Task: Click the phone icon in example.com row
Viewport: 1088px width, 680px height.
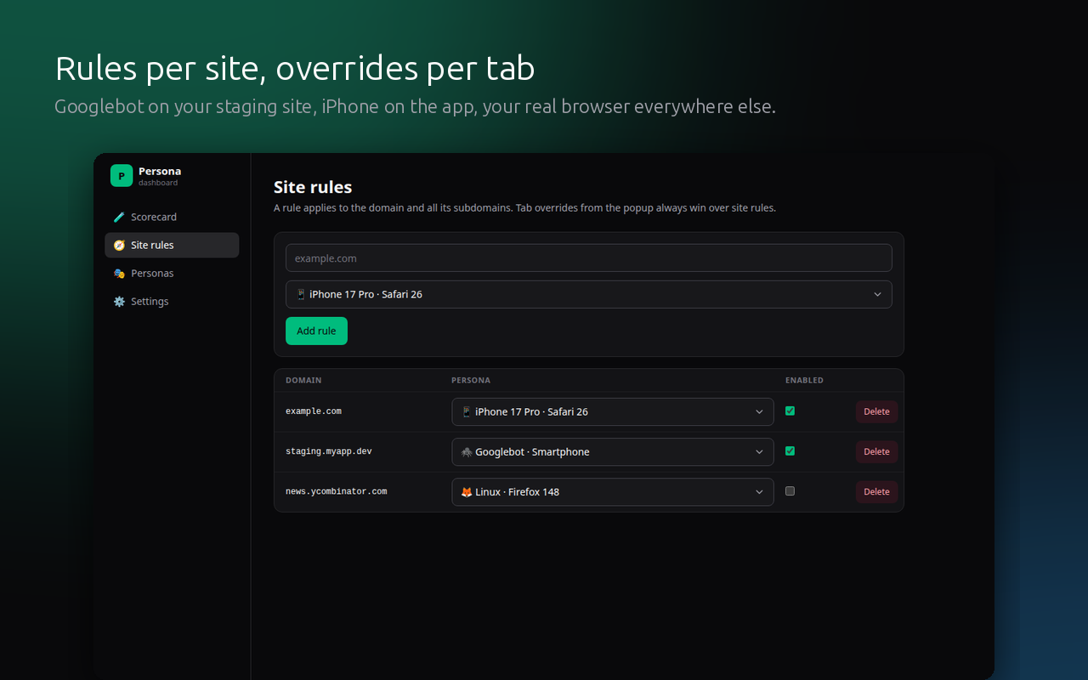Action: point(467,411)
